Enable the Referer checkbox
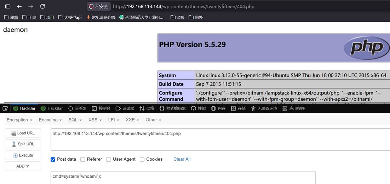The height and width of the screenshot is (184, 390). 82,159
